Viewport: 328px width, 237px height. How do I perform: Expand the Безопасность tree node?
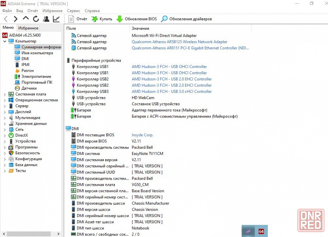(x=5, y=153)
